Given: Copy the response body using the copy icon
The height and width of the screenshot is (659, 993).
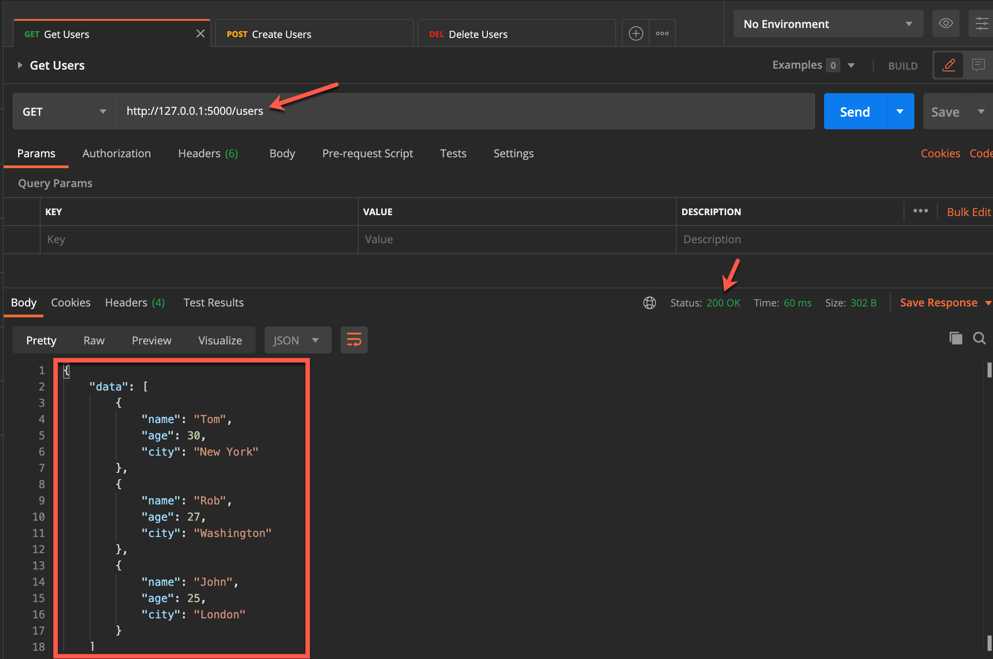Looking at the screenshot, I should pos(956,338).
